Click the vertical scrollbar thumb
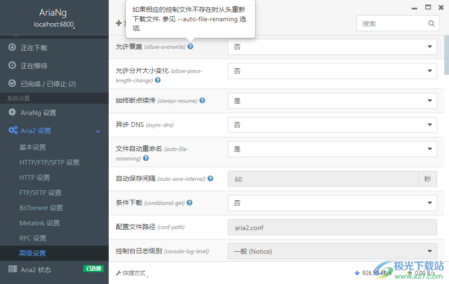Image resolution: width=449 pixels, height=284 pixels. (447, 55)
